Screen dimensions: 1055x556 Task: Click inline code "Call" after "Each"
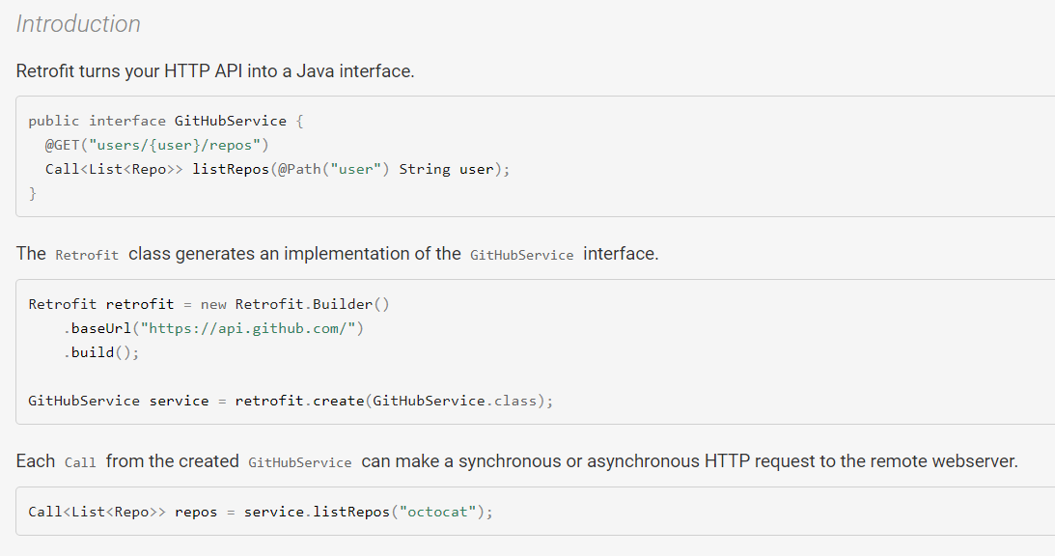point(80,463)
